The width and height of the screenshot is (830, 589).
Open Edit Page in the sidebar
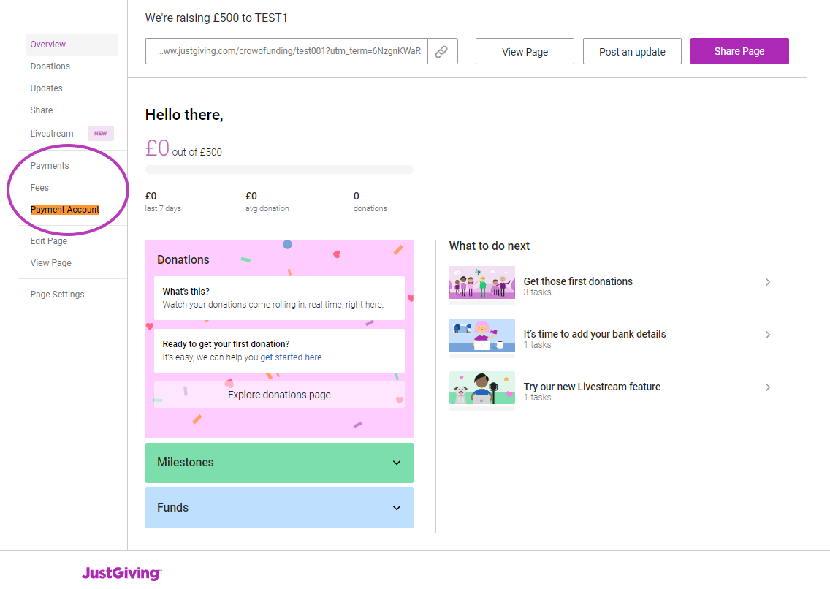(x=49, y=240)
